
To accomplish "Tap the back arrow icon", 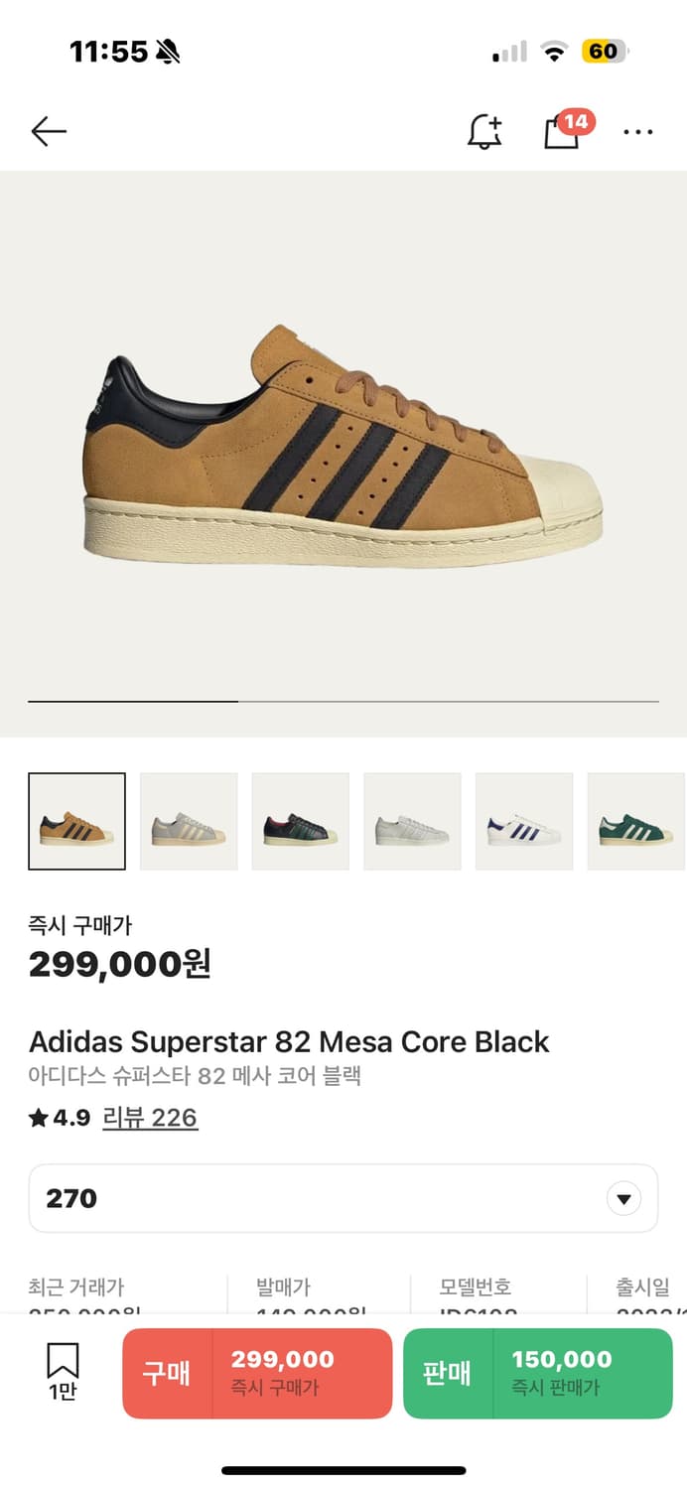I will click(x=48, y=131).
